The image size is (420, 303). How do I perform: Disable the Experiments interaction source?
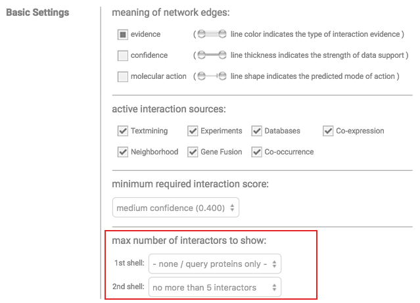point(193,131)
